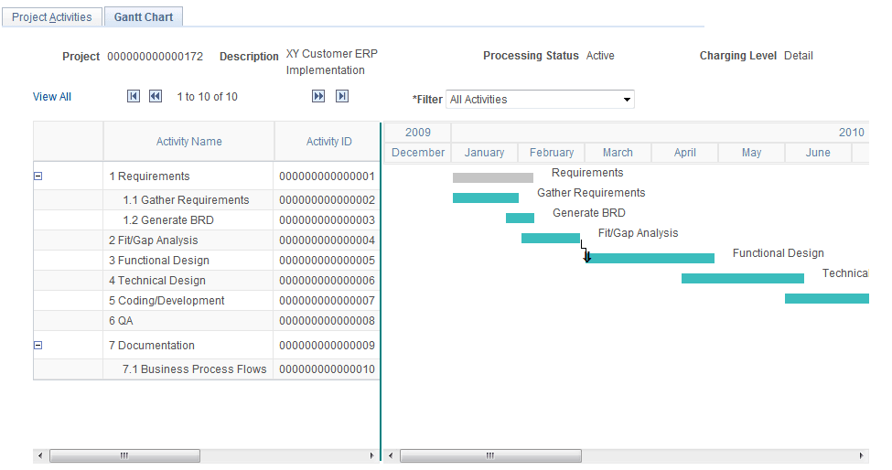Image resolution: width=892 pixels, height=470 pixels.
Task: Select 4 Technical Design activity
Action: [157, 280]
